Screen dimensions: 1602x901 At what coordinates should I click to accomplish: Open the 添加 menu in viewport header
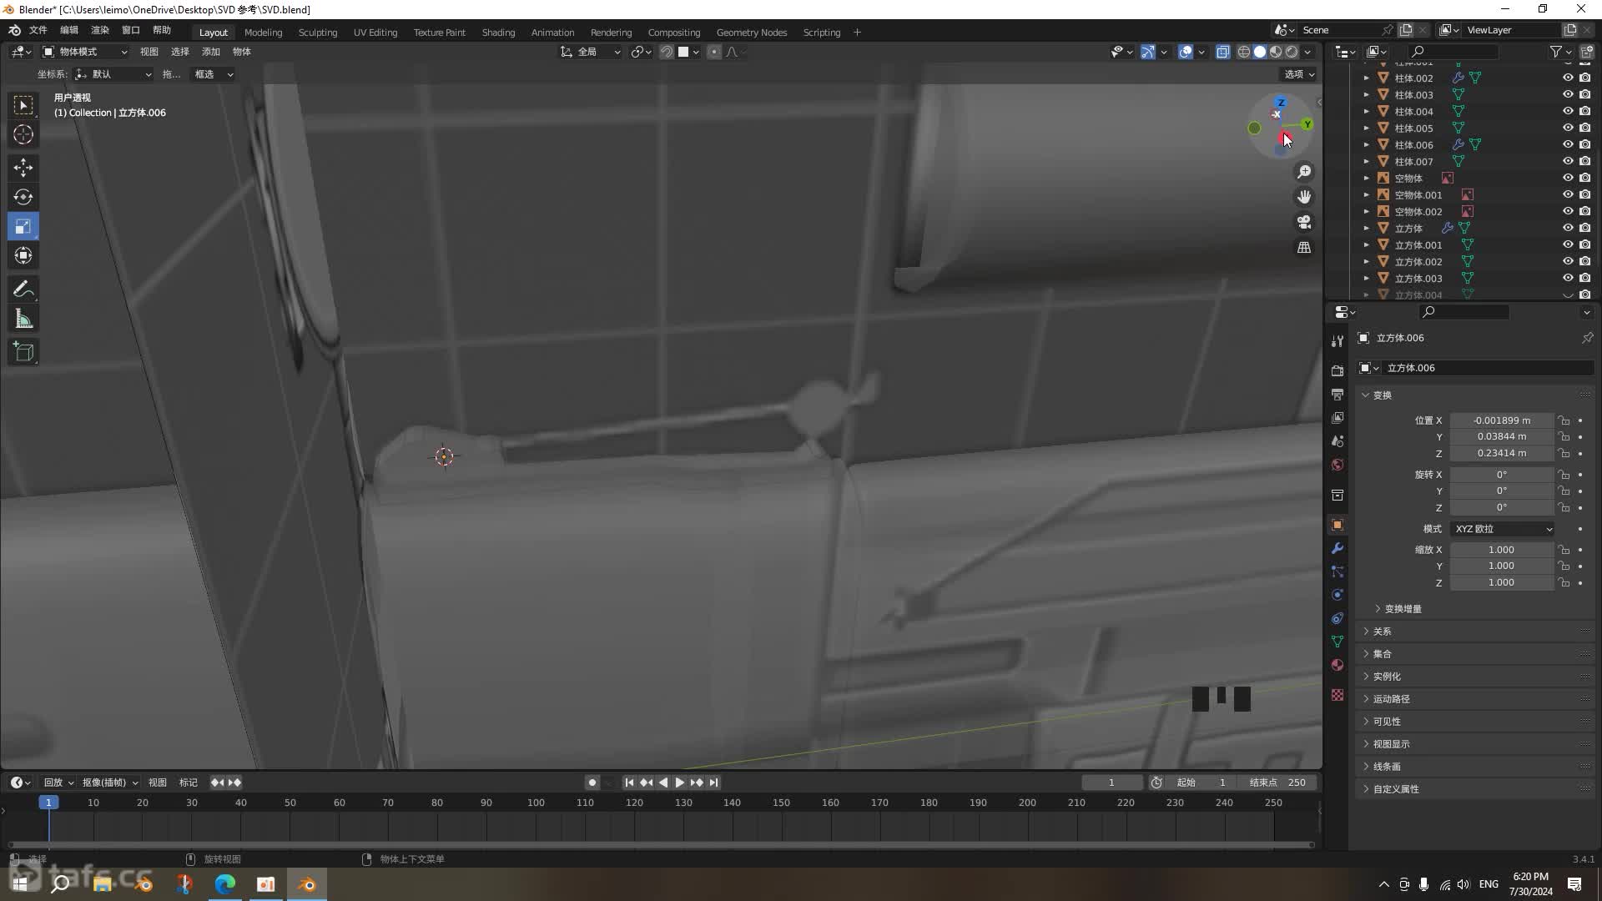(211, 52)
